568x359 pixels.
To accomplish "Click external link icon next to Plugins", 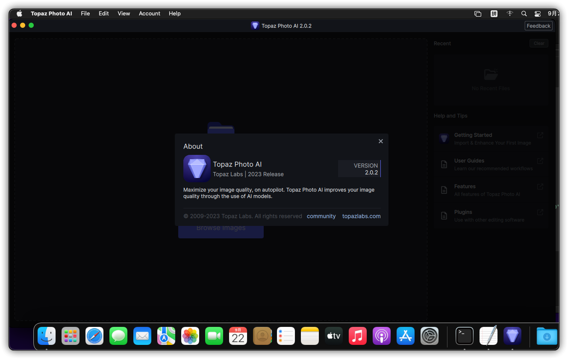I will (540, 212).
